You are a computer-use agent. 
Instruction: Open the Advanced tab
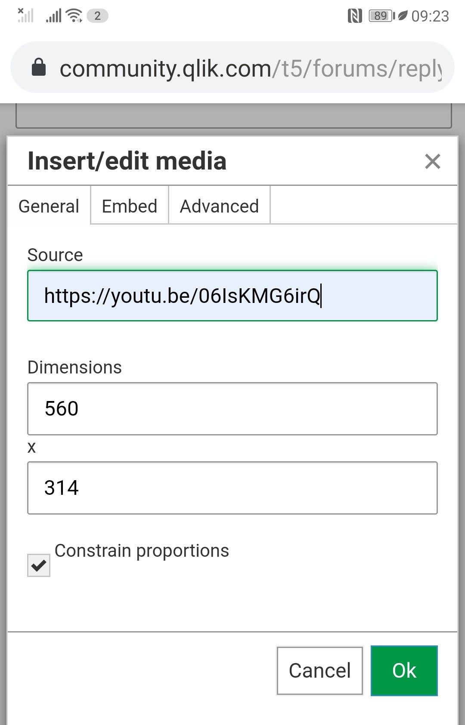pos(219,206)
